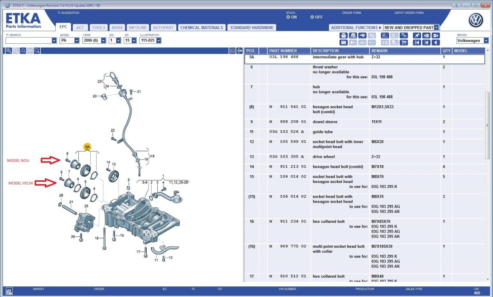
Task: Select the row for part 03L 198 488
Action: (365, 59)
